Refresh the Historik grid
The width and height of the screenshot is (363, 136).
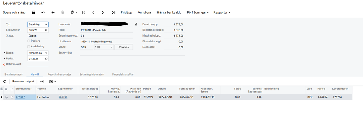tap(5, 81)
